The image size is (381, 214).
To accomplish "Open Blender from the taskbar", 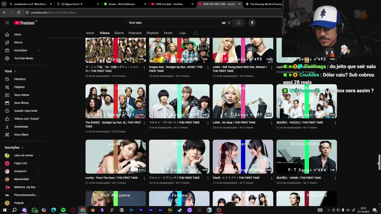I will click(x=93, y=210).
